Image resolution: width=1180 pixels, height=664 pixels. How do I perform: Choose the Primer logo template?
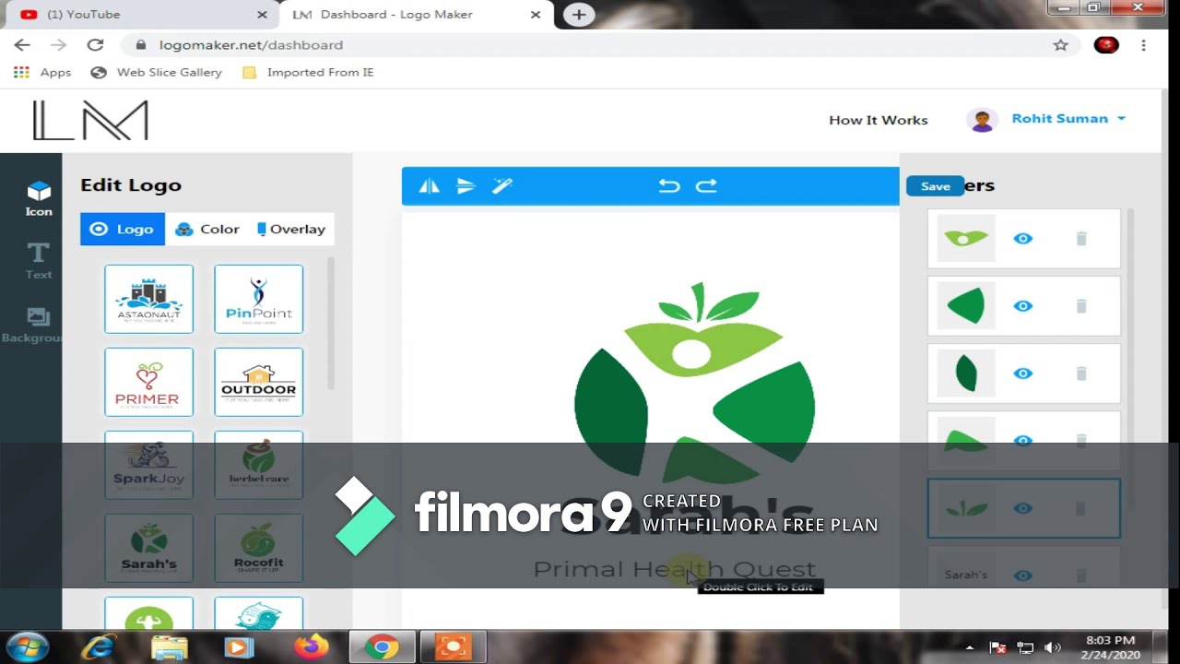(148, 382)
